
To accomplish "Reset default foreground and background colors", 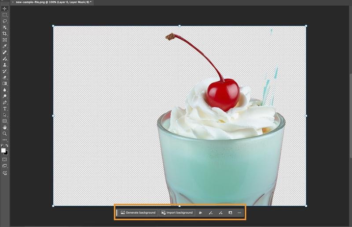I will [x=2, y=146].
